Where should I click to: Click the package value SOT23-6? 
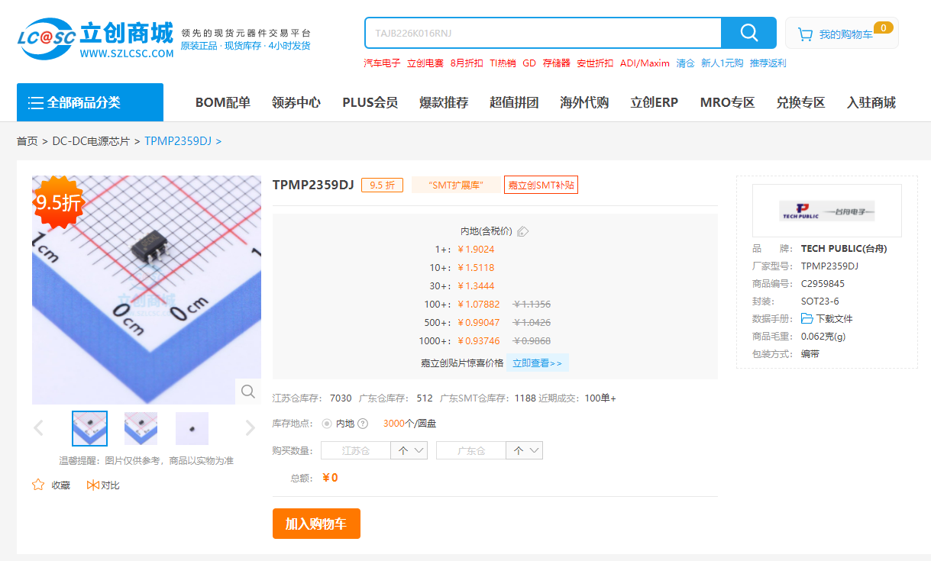(x=819, y=301)
